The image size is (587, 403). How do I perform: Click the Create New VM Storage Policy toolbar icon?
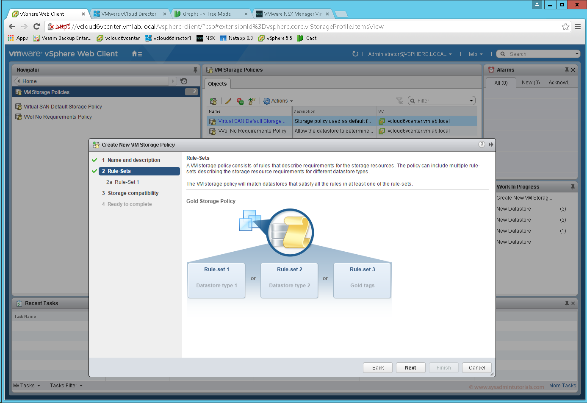[213, 101]
